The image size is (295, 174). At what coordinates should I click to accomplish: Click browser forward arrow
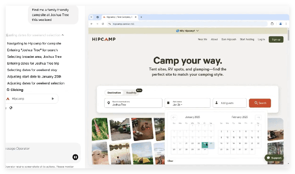pos(97,24)
